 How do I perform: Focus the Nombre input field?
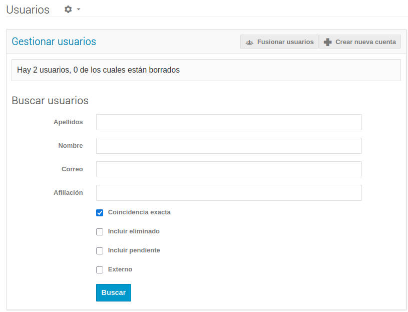(229, 146)
